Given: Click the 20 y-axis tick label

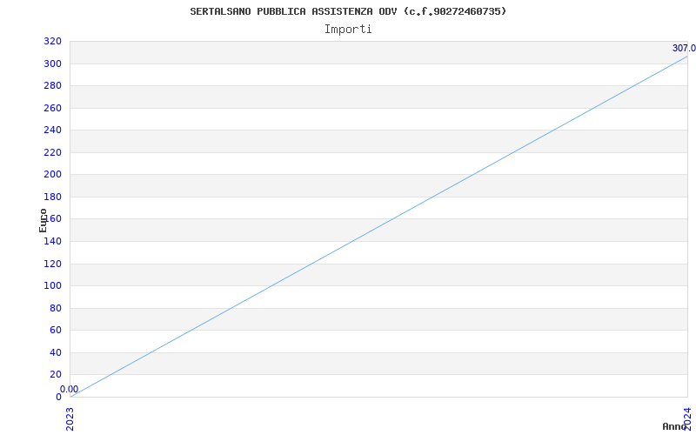Looking at the screenshot, I should point(56,374).
